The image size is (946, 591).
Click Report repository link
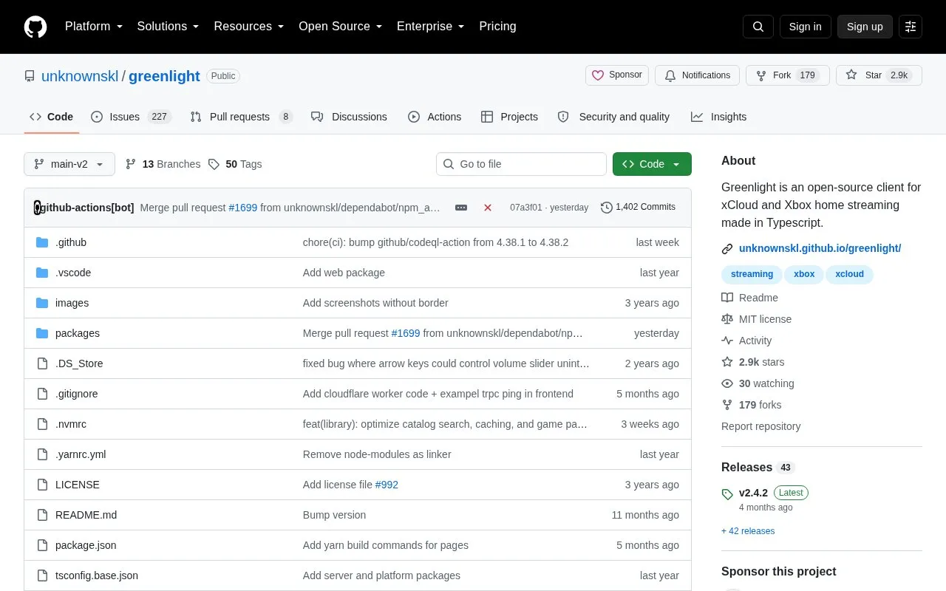click(x=760, y=426)
